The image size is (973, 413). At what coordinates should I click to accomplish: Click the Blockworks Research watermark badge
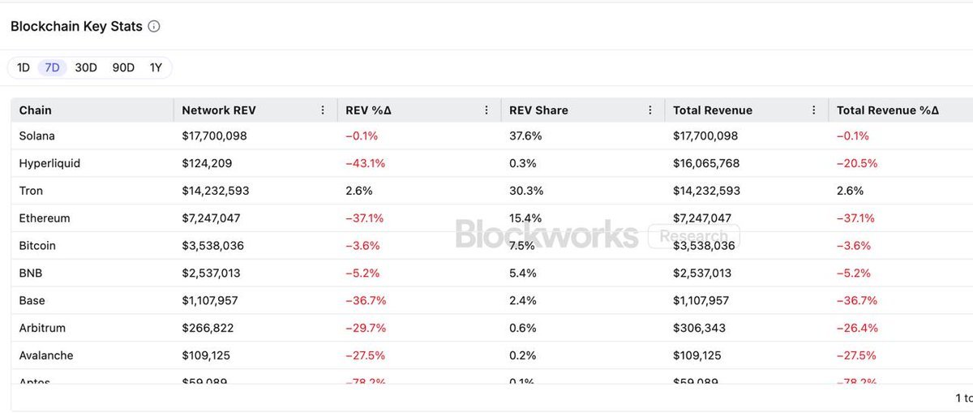(693, 236)
